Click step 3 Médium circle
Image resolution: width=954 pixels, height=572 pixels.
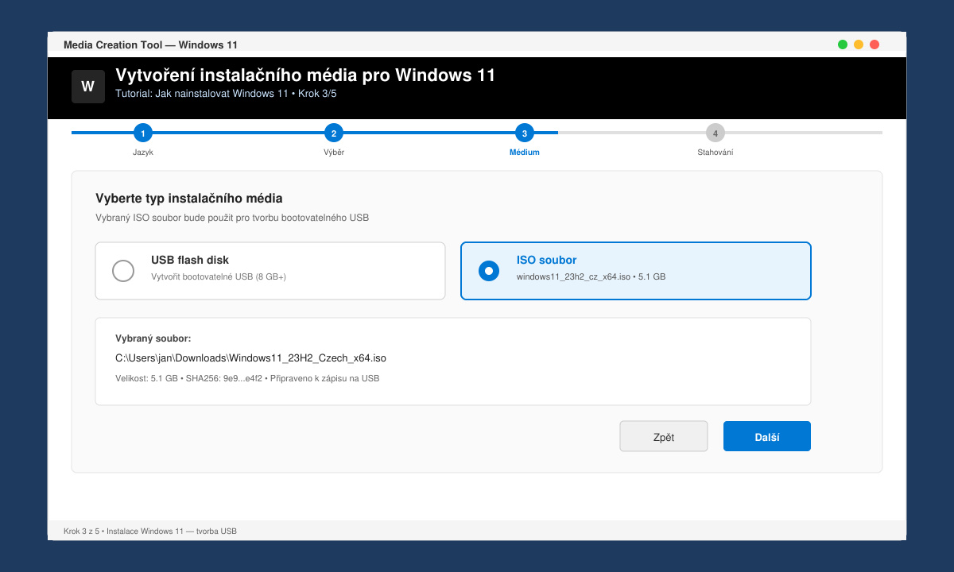525,133
